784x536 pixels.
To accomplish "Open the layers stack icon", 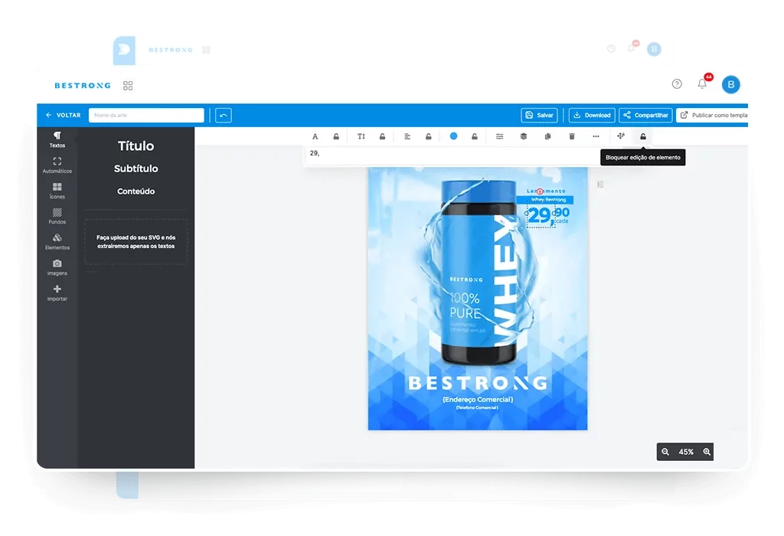I will (524, 136).
